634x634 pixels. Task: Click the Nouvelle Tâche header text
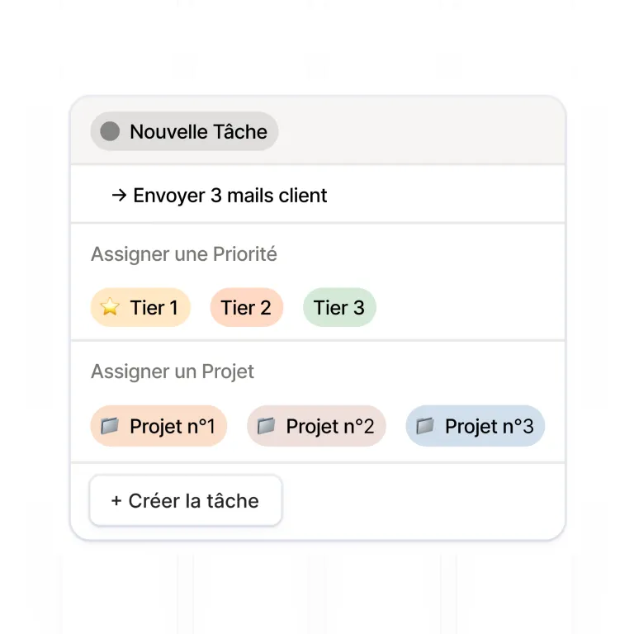pyautogui.click(x=198, y=132)
